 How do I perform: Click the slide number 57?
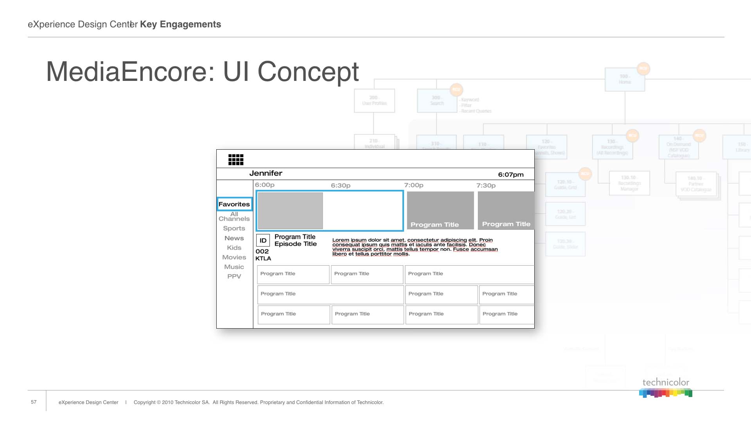tap(34, 402)
